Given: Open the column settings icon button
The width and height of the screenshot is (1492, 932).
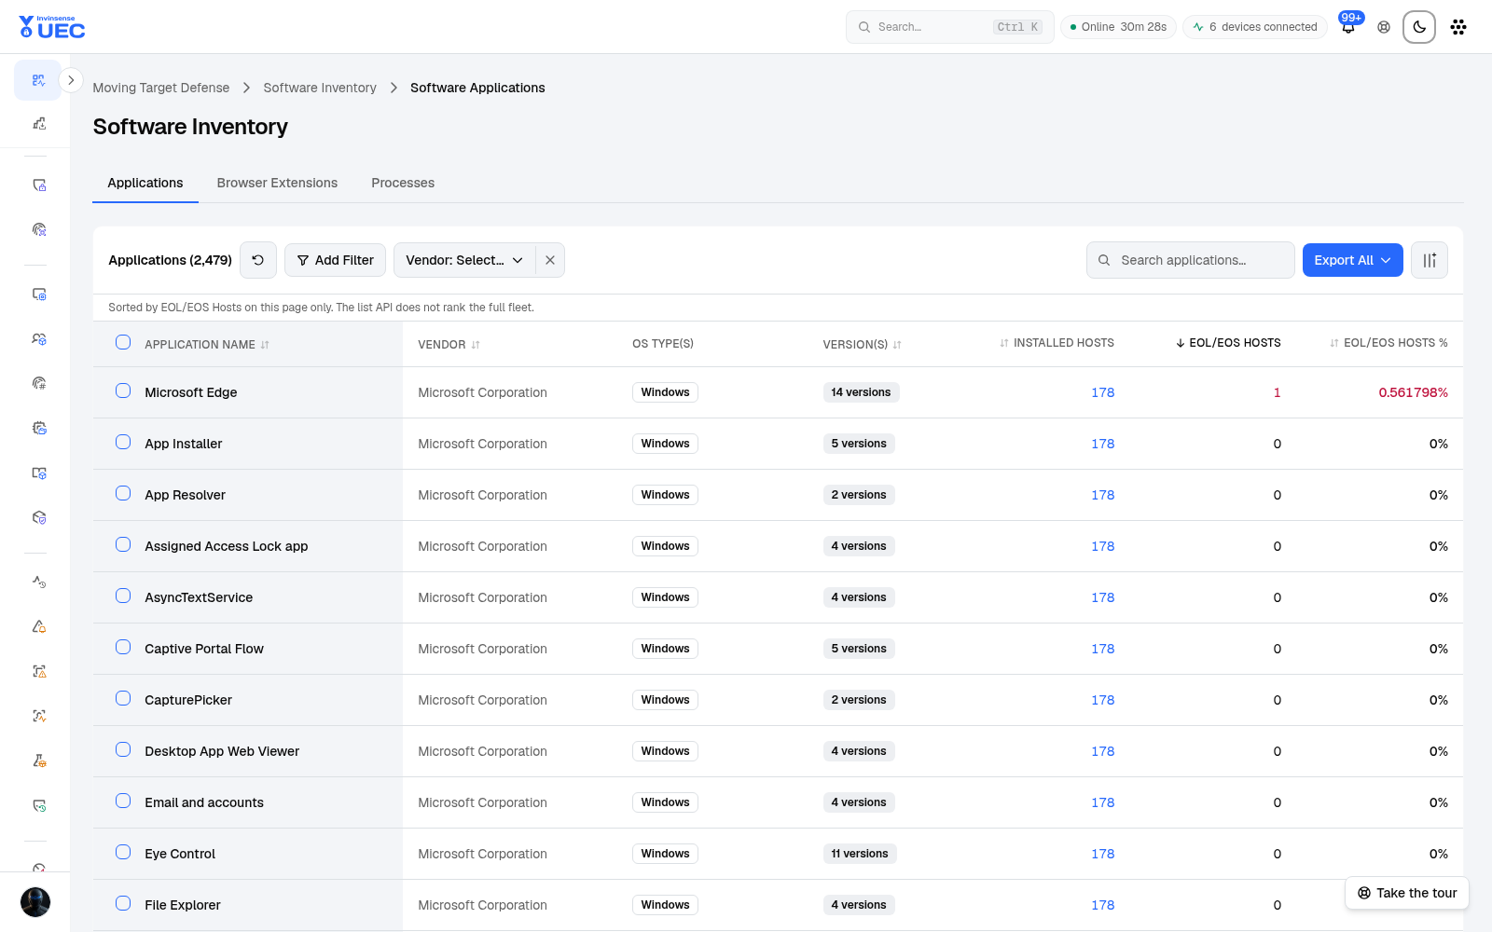Looking at the screenshot, I should click(x=1430, y=260).
